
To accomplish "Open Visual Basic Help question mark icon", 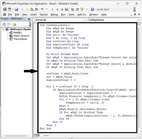I will point(93,9).
